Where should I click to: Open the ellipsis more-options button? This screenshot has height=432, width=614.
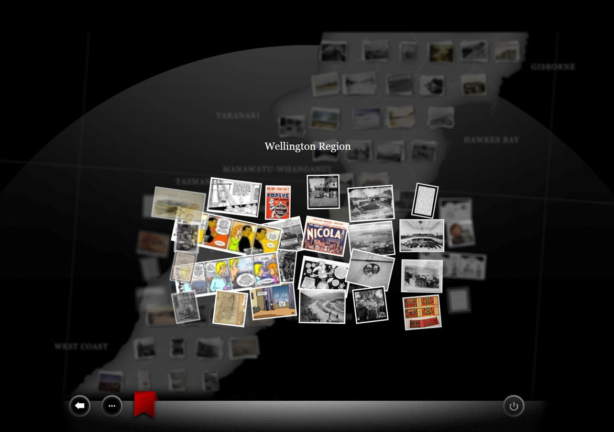pos(112,406)
